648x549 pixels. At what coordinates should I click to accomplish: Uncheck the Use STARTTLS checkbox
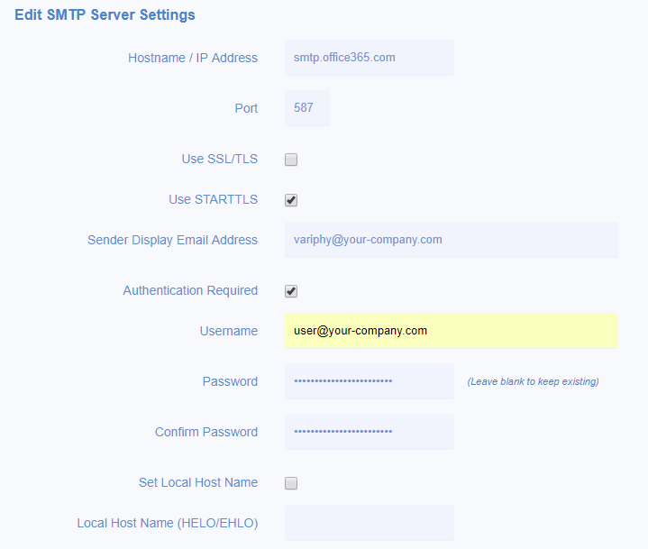click(291, 200)
